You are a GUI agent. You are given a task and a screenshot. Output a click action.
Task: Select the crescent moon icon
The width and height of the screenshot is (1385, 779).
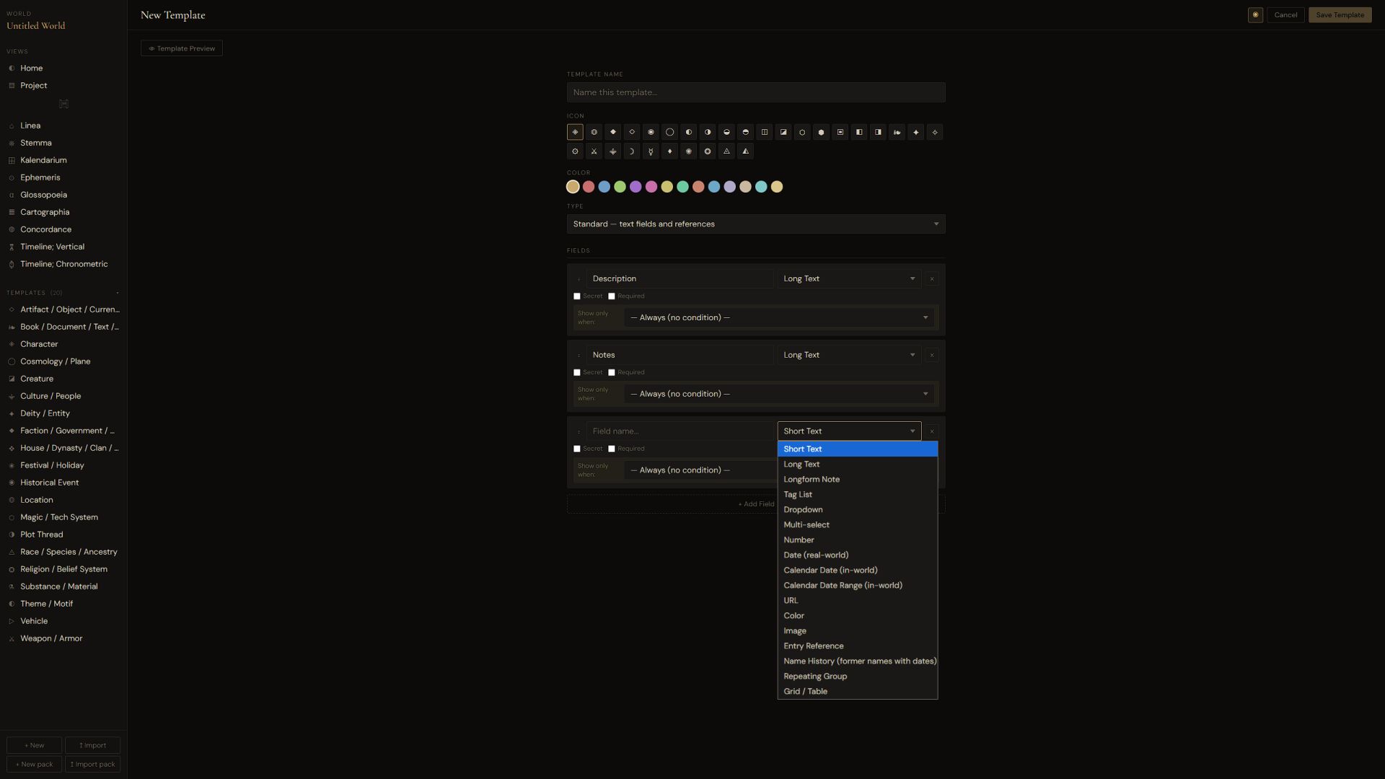point(632,151)
